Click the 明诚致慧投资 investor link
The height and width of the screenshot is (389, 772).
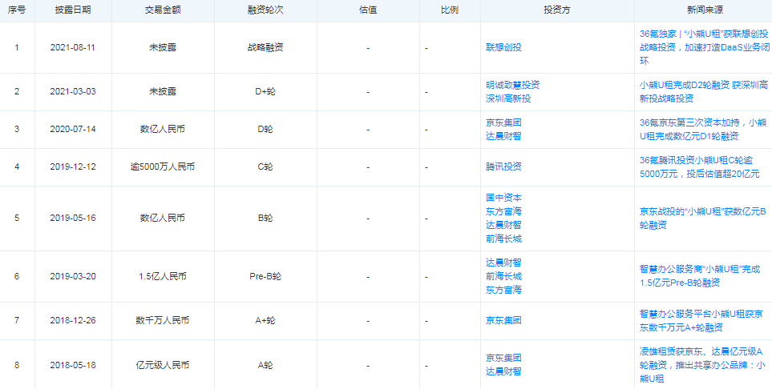pos(512,85)
